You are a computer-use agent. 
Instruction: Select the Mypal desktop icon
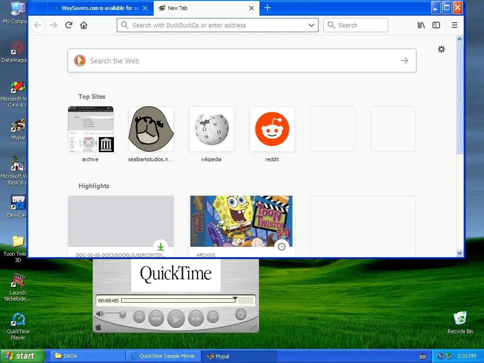tap(18, 129)
